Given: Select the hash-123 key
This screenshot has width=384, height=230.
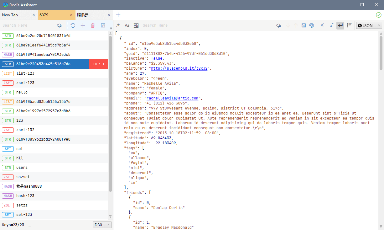Looking at the screenshot, I should pyautogui.click(x=54, y=196).
